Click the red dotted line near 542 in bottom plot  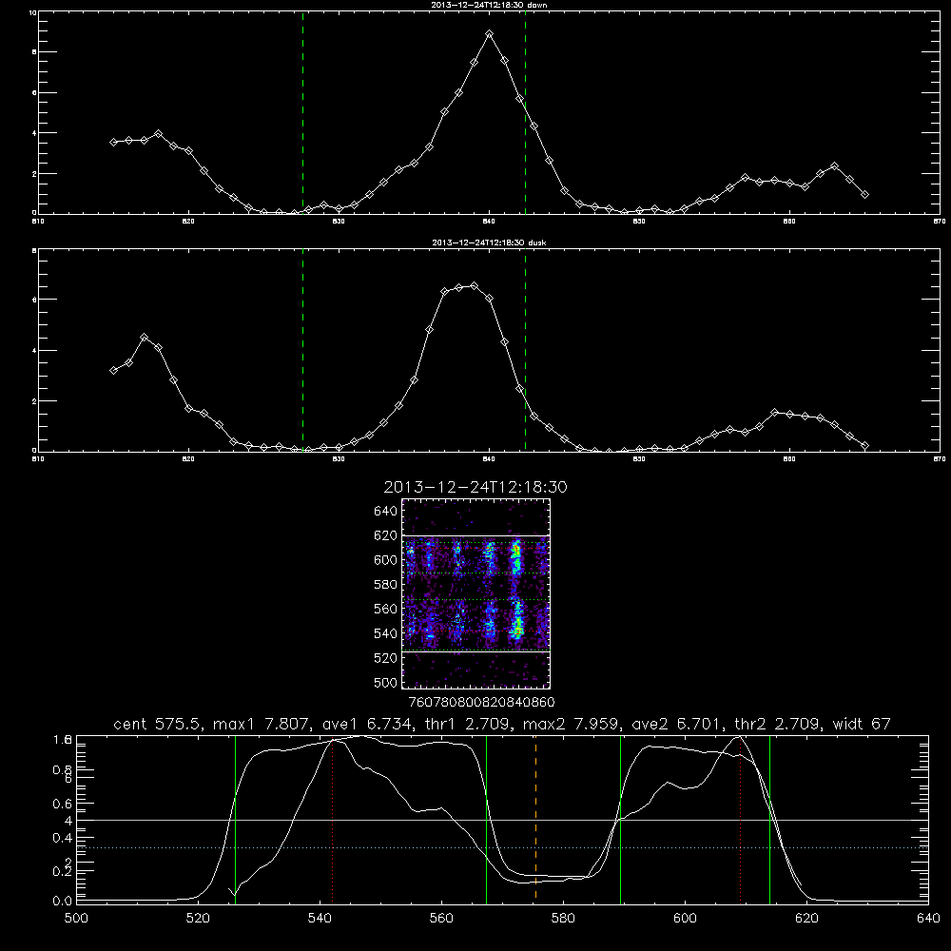pos(332,820)
